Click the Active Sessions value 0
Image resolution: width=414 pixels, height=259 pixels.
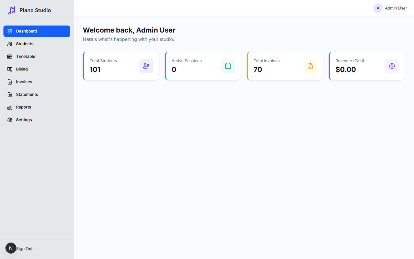click(x=174, y=69)
